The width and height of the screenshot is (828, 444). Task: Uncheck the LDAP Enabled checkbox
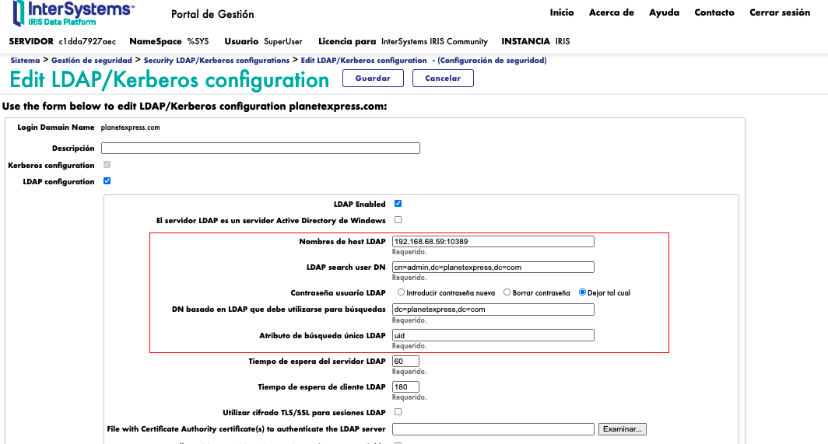pyautogui.click(x=398, y=204)
